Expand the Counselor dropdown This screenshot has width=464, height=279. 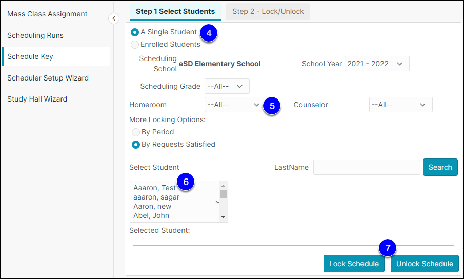point(400,105)
